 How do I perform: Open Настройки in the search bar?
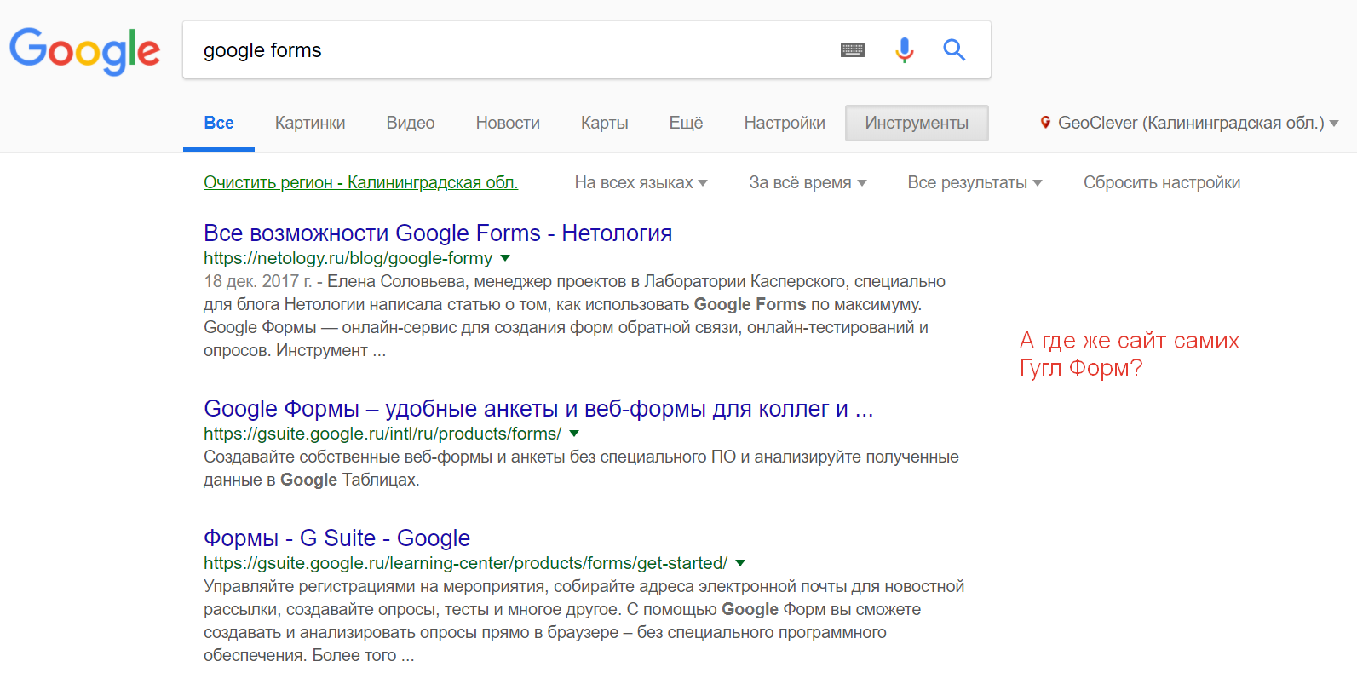point(785,123)
